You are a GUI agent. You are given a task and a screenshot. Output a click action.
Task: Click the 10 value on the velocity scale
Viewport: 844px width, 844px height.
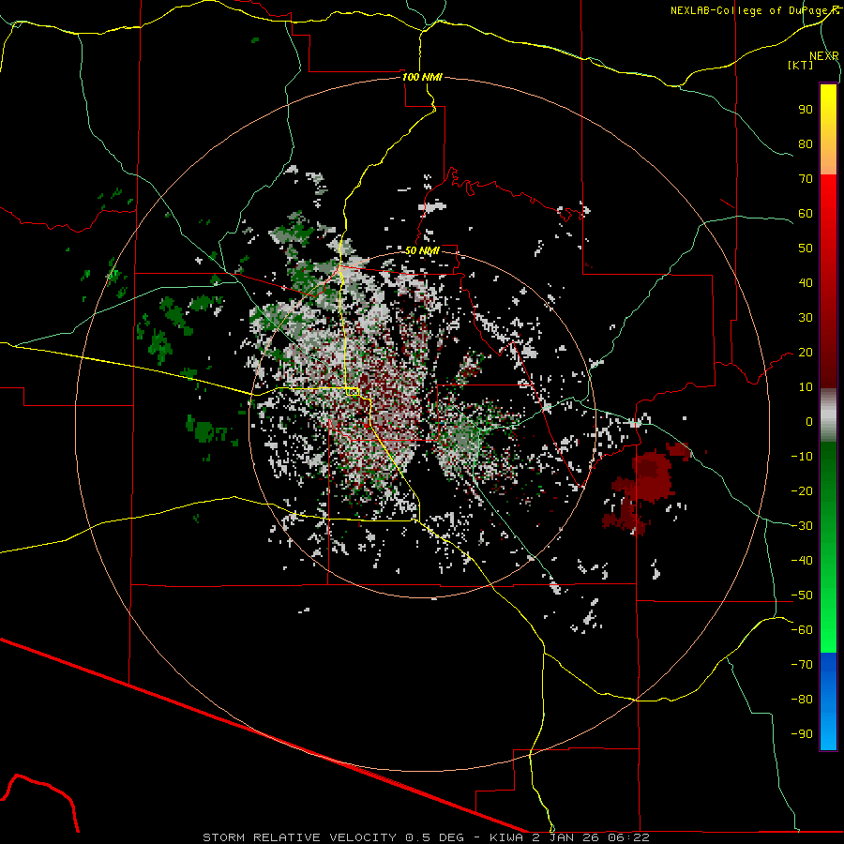806,387
